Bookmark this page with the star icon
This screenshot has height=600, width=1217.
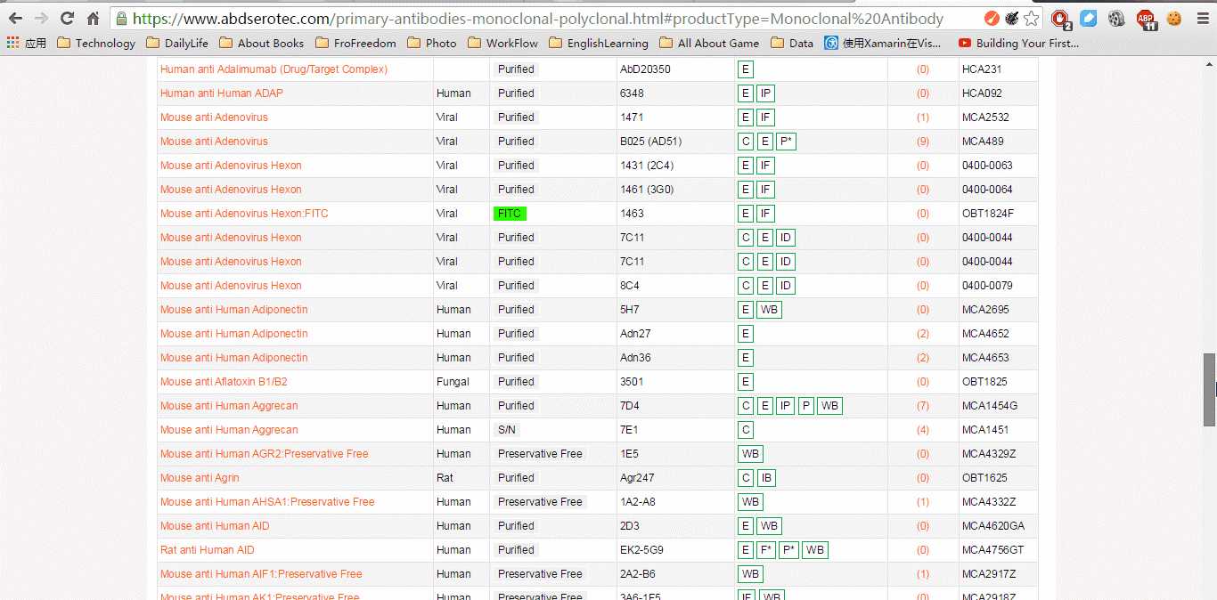coord(1031,18)
